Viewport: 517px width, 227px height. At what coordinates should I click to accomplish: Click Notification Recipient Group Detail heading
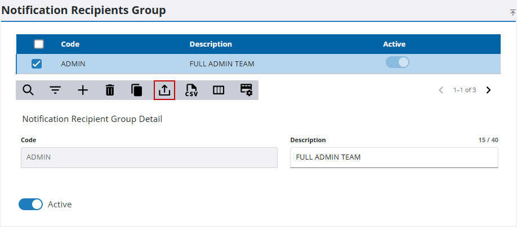point(92,119)
